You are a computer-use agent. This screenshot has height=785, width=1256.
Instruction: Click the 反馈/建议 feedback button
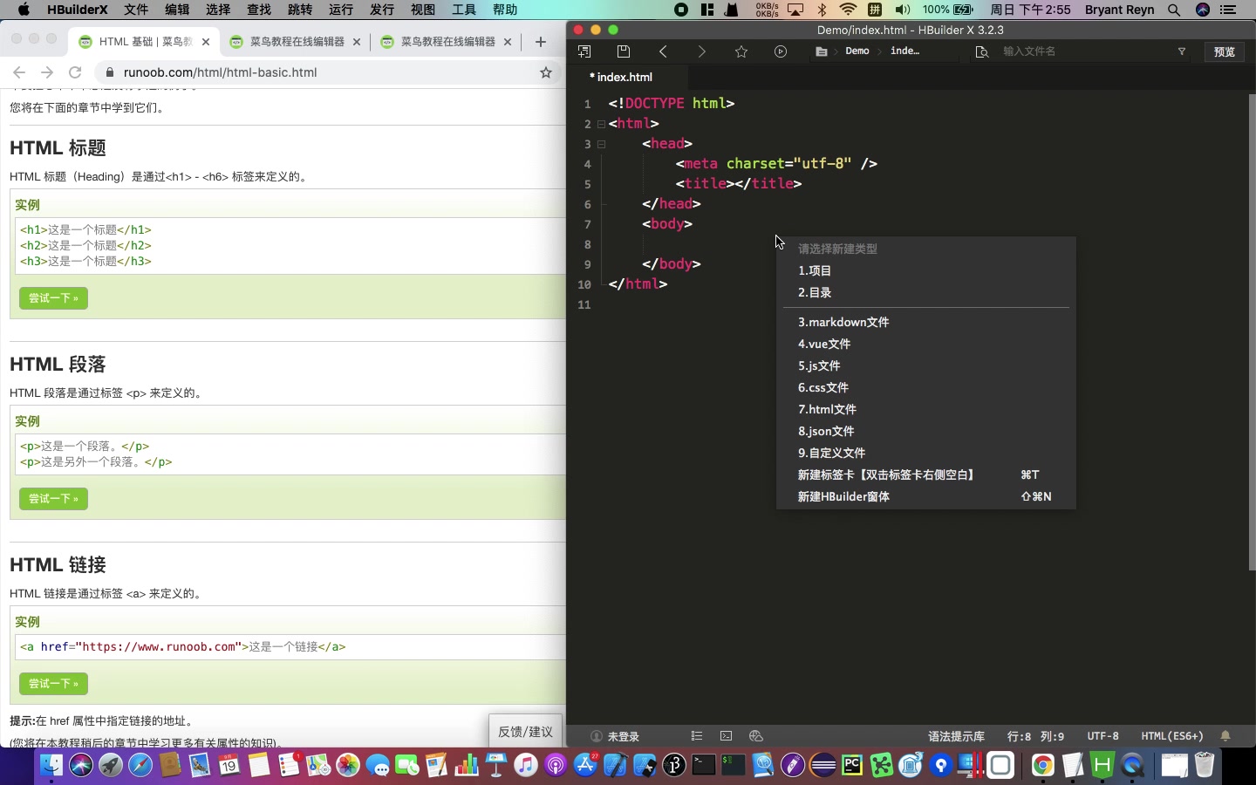(526, 732)
